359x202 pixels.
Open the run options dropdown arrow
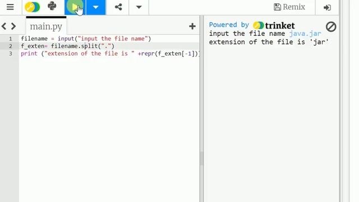(x=96, y=7)
